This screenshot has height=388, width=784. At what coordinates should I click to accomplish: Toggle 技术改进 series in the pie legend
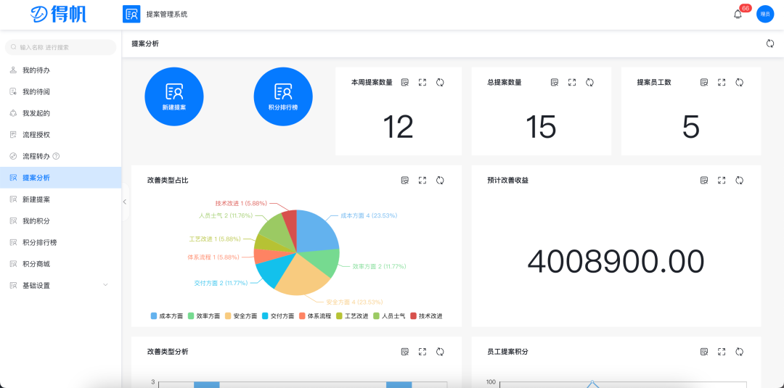[427, 316]
